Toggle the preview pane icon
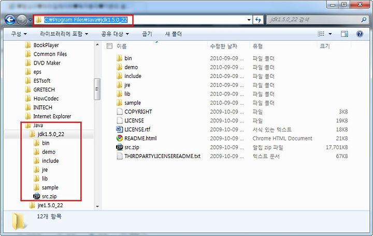The image size is (373, 236). pos(344,34)
